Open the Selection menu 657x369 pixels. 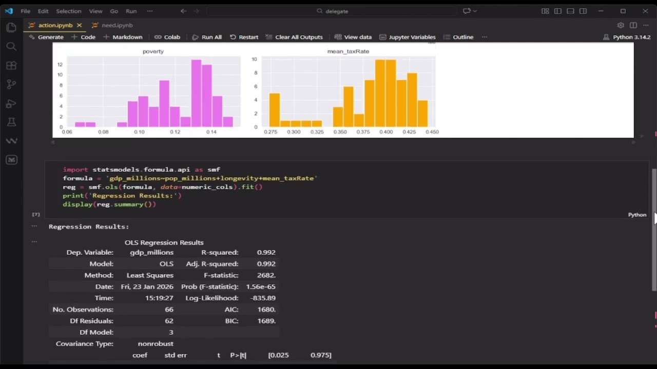[x=68, y=11]
